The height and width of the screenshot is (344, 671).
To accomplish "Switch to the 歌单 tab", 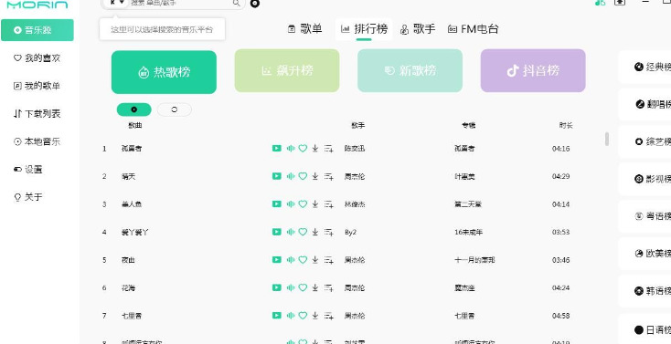I will (x=304, y=29).
